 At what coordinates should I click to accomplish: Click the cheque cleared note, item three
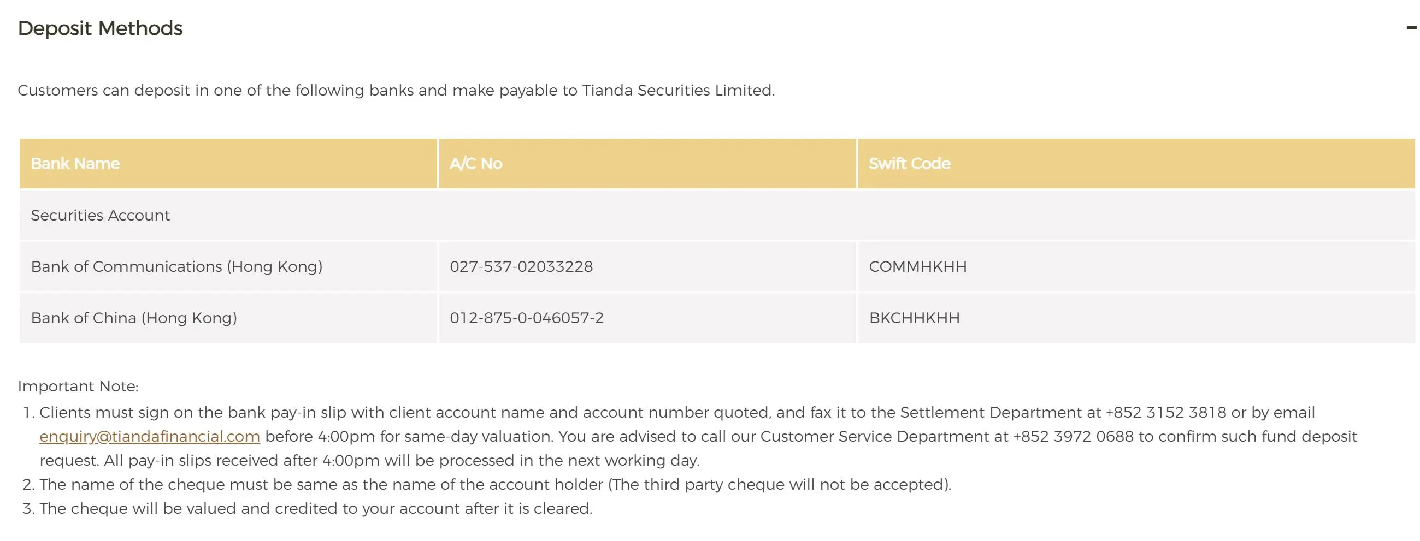click(x=315, y=508)
